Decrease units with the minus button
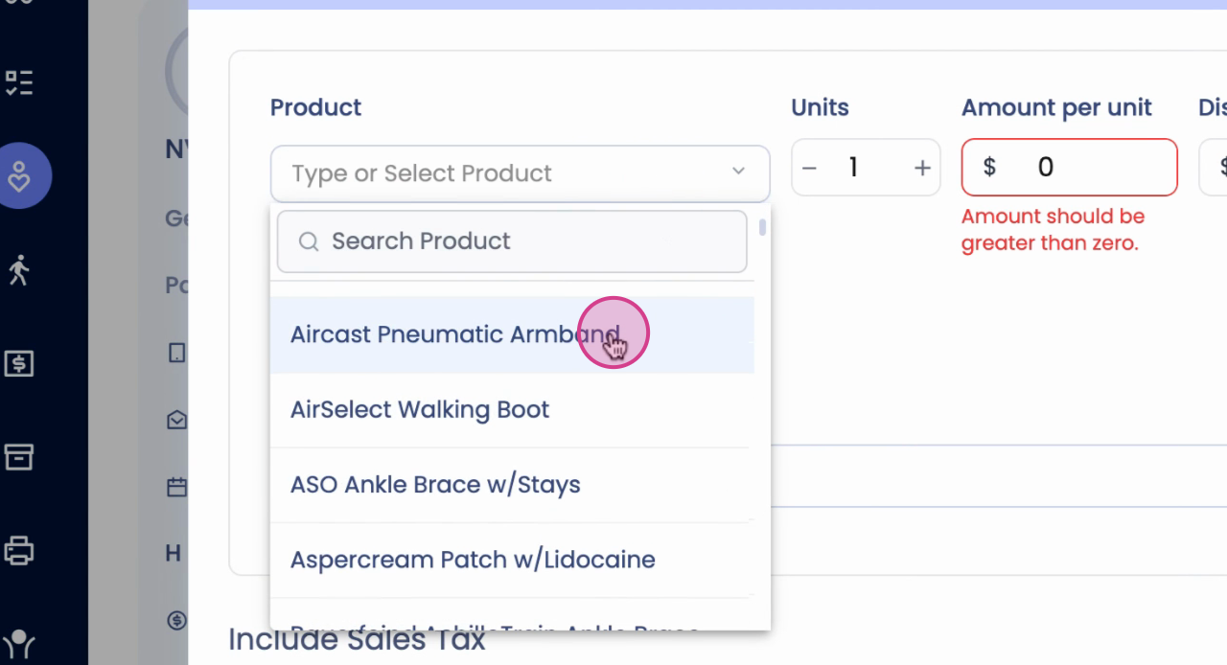This screenshot has height=665, width=1227. click(809, 169)
